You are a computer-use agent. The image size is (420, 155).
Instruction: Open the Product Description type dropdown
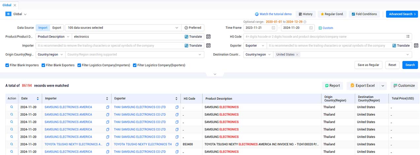pos(54,37)
